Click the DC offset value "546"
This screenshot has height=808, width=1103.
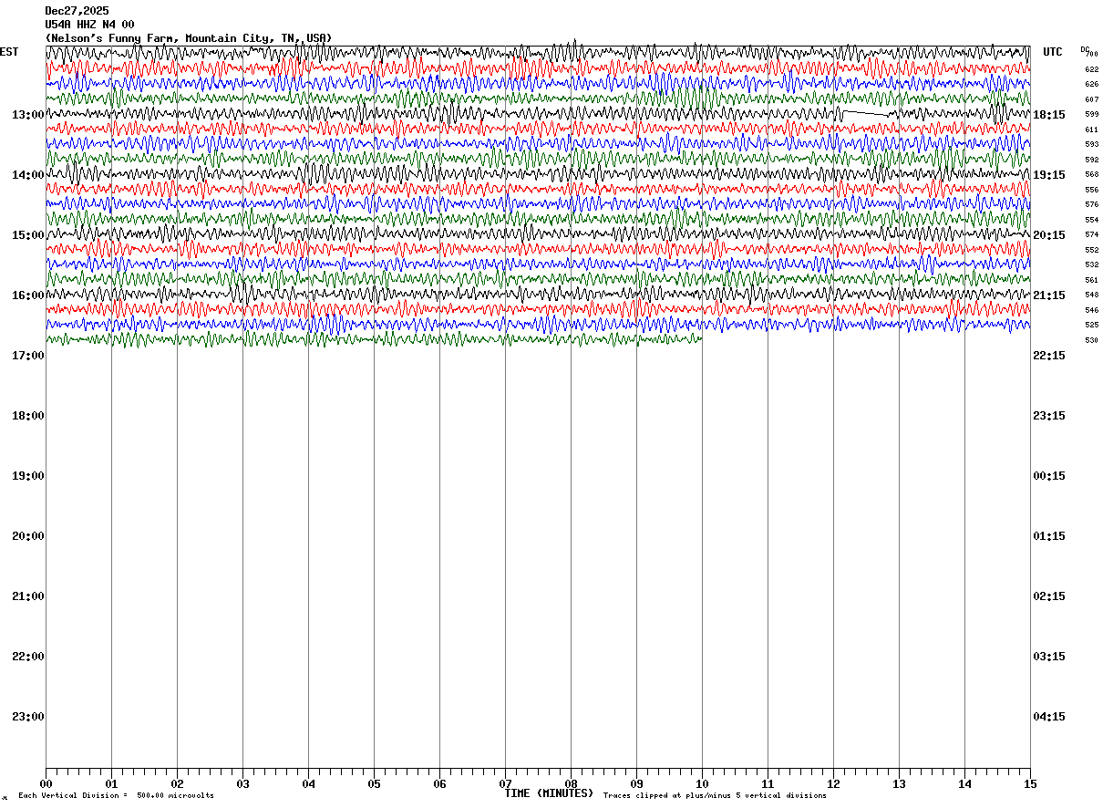coord(1091,310)
